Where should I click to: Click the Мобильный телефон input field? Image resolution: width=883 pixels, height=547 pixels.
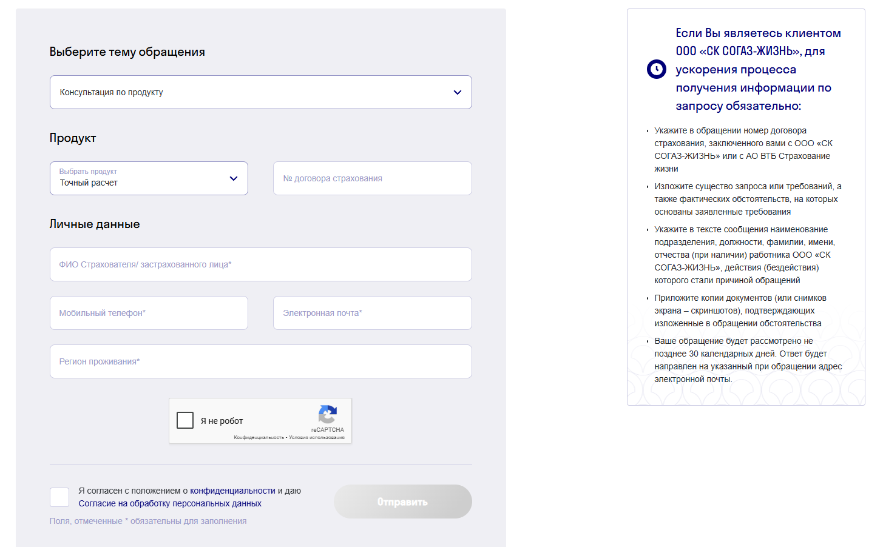coord(149,313)
